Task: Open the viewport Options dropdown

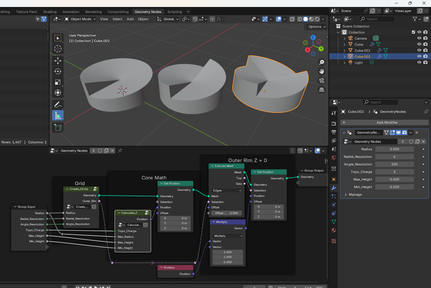Action: [317, 27]
